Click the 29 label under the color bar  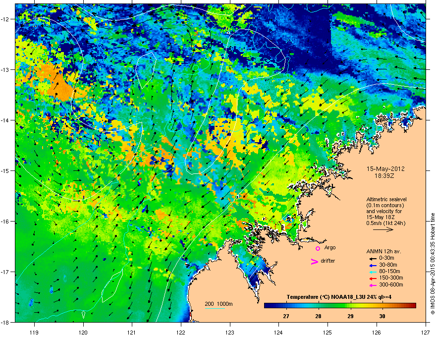[x=350, y=316]
